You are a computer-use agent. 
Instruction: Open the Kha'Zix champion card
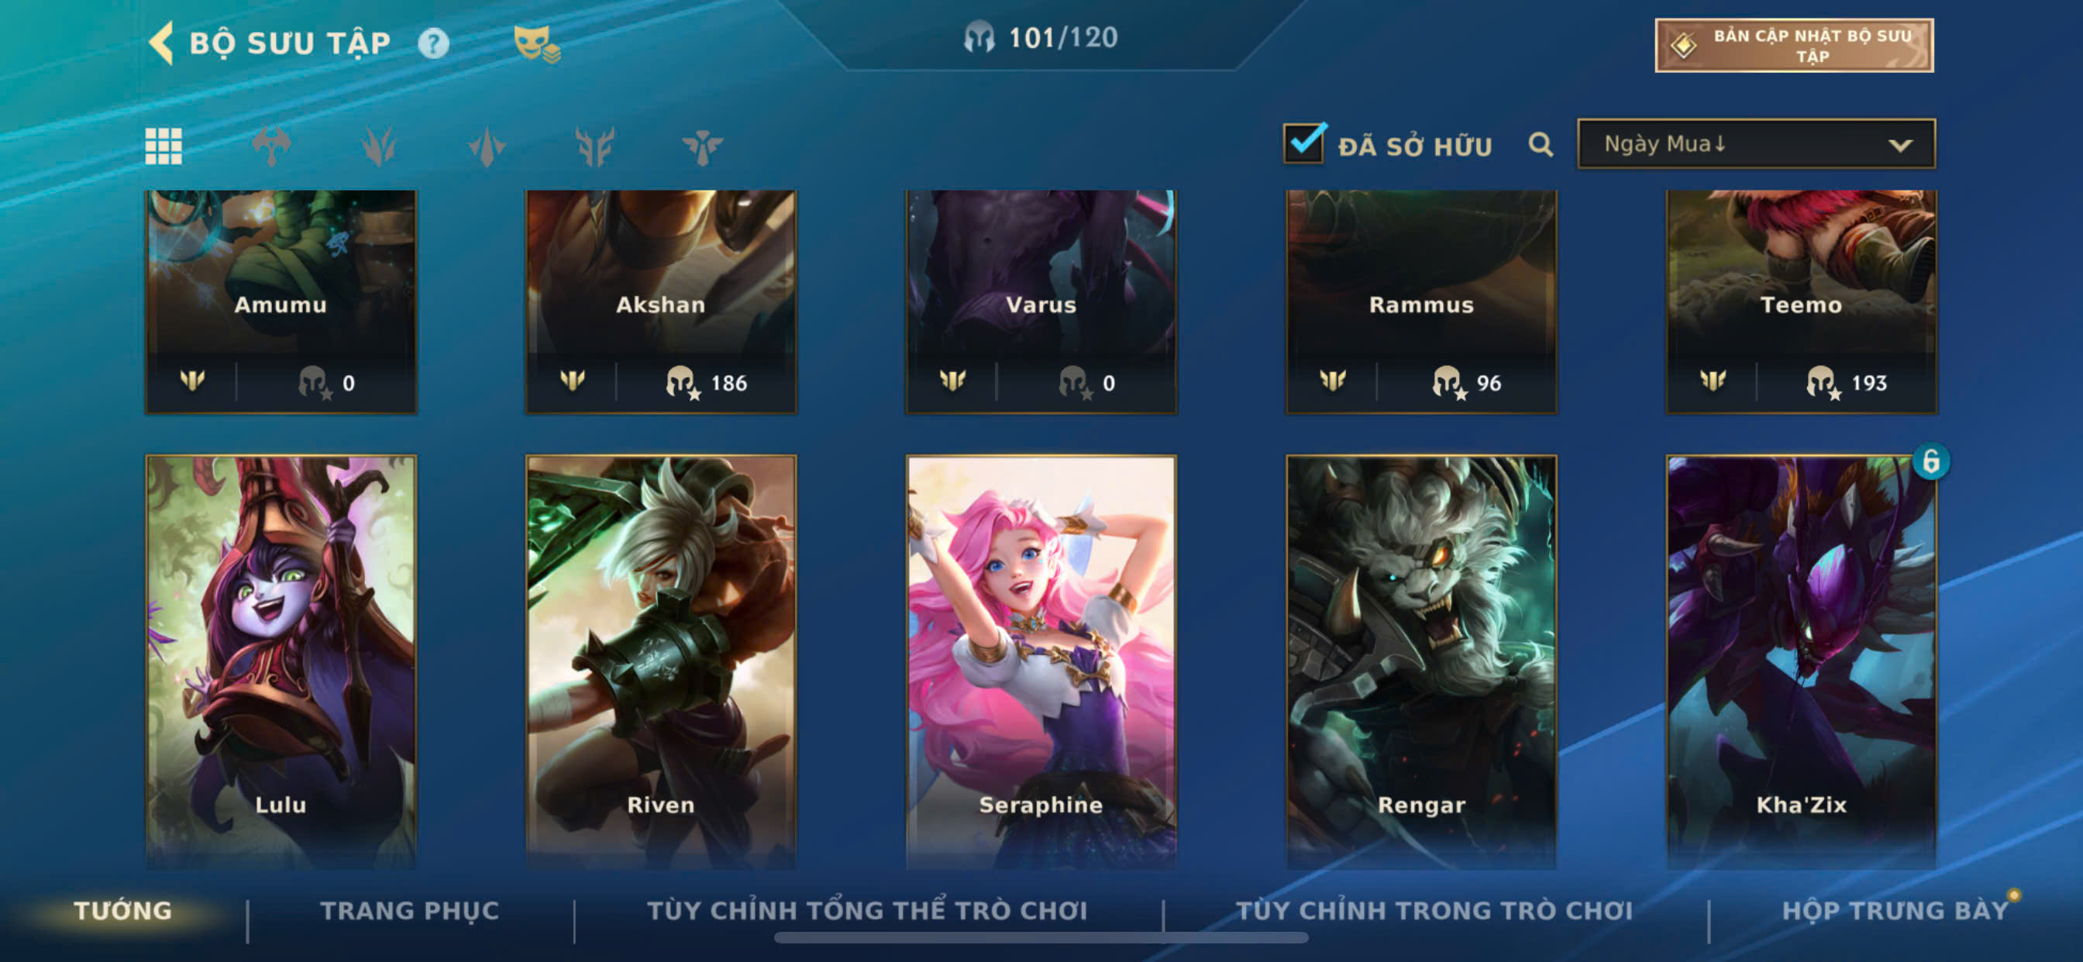pyautogui.click(x=1802, y=661)
